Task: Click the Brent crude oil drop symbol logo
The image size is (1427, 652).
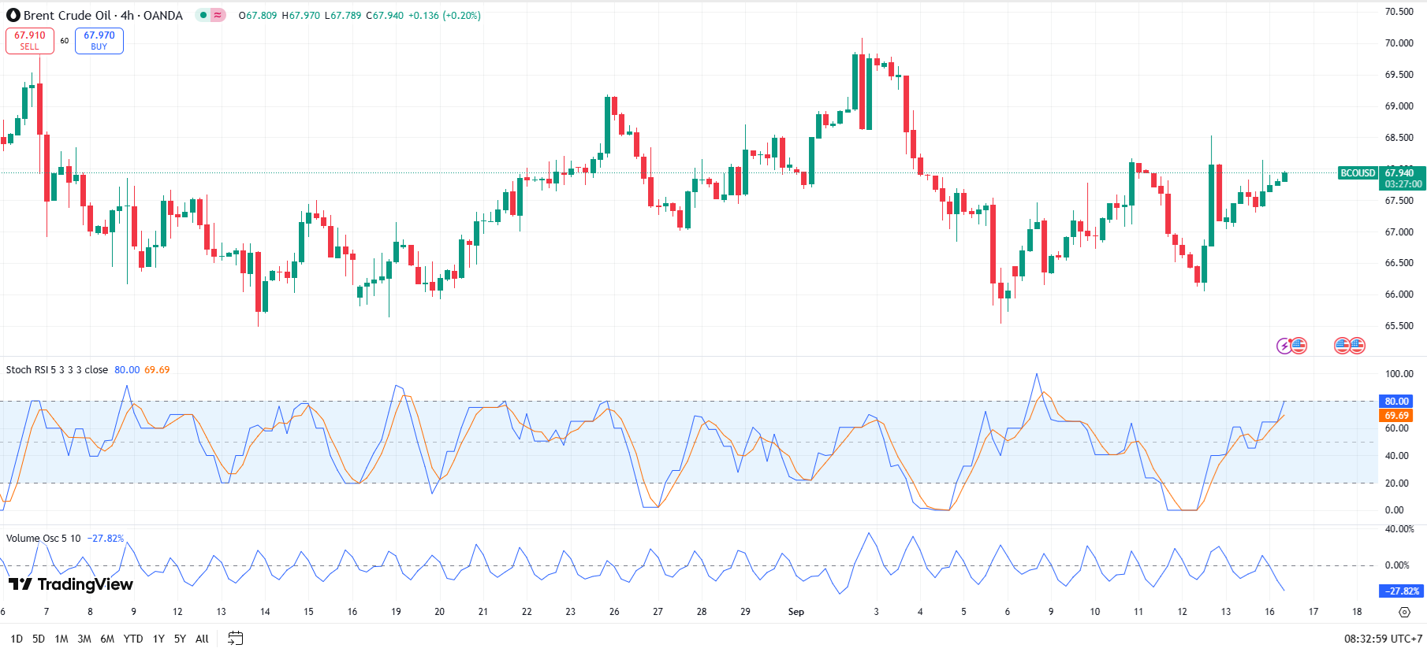Action: click(x=13, y=15)
